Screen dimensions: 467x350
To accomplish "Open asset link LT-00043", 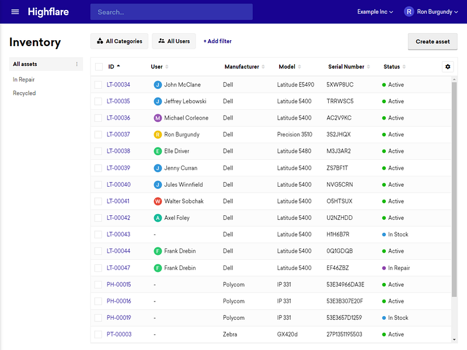I will [119, 235].
